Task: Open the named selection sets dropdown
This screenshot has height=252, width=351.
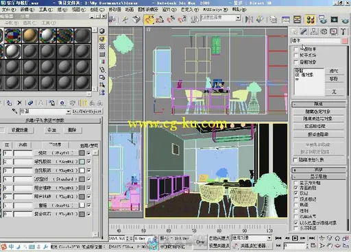Action: point(238,18)
